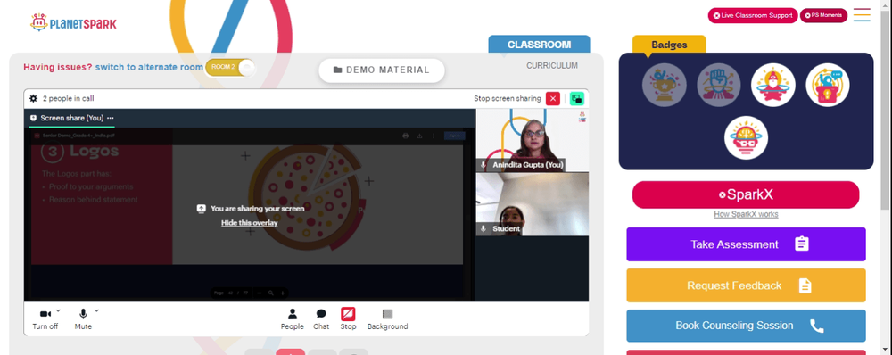Click the green picture-in-picture icon
Viewport: 892px width, 355px height.
577,98
